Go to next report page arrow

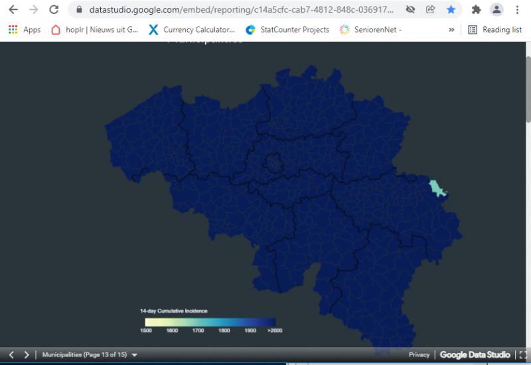(x=27, y=355)
